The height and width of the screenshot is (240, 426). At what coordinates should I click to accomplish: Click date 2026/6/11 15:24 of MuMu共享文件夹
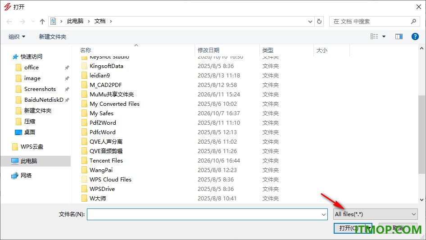point(219,94)
